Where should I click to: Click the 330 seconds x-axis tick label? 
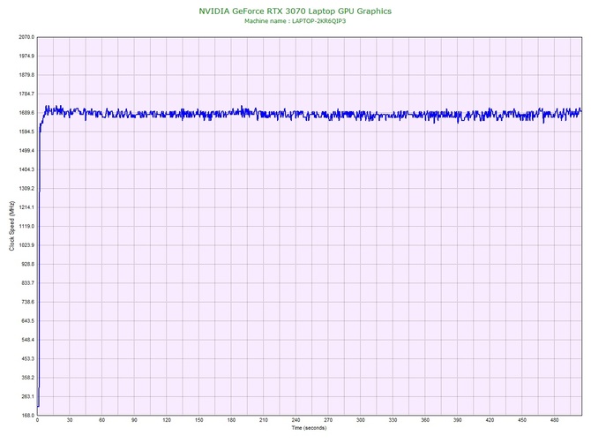click(x=393, y=420)
